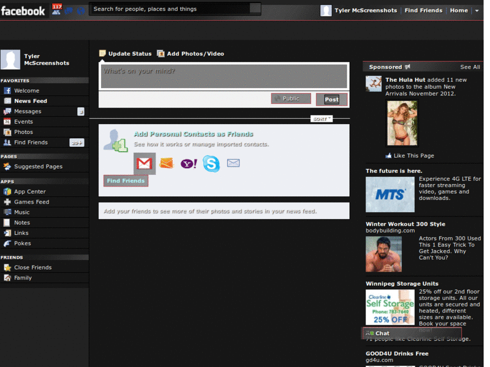The height and width of the screenshot is (367, 490).
Task: Open the SORT dropdown
Action: point(322,119)
